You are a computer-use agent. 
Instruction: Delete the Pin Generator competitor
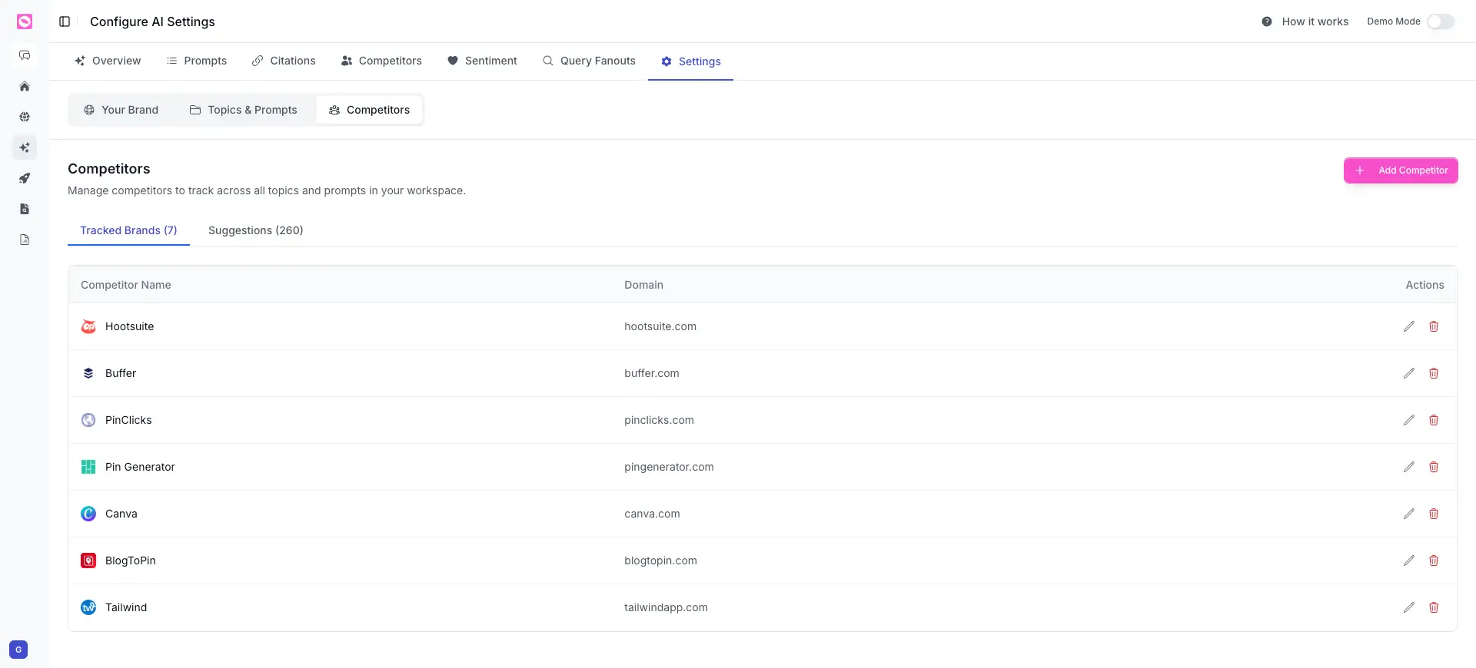[x=1434, y=467]
